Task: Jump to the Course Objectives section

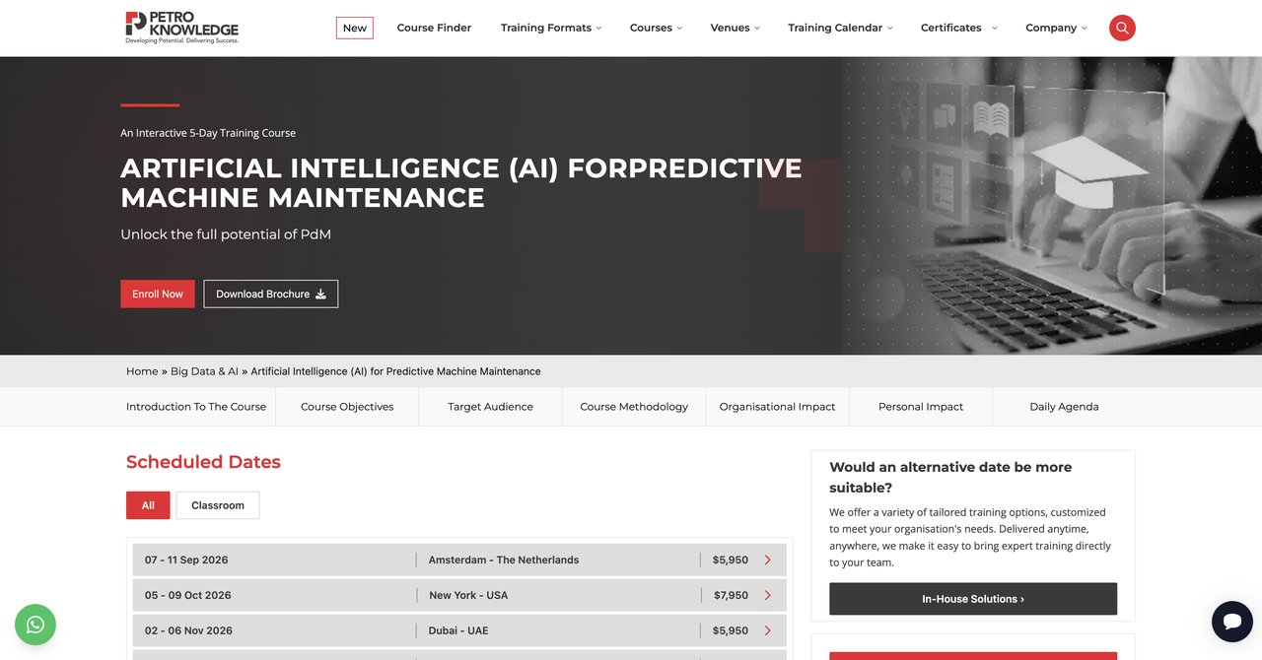Action: (347, 407)
